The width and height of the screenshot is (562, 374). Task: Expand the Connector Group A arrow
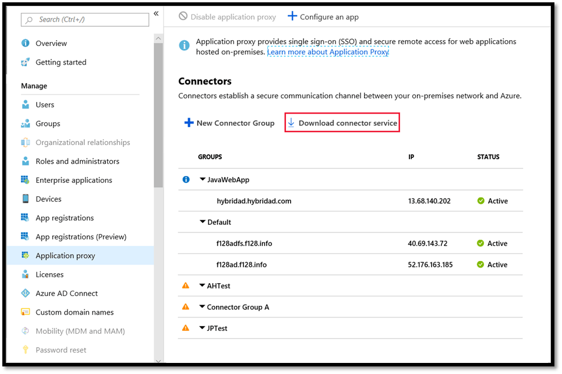[x=202, y=306]
